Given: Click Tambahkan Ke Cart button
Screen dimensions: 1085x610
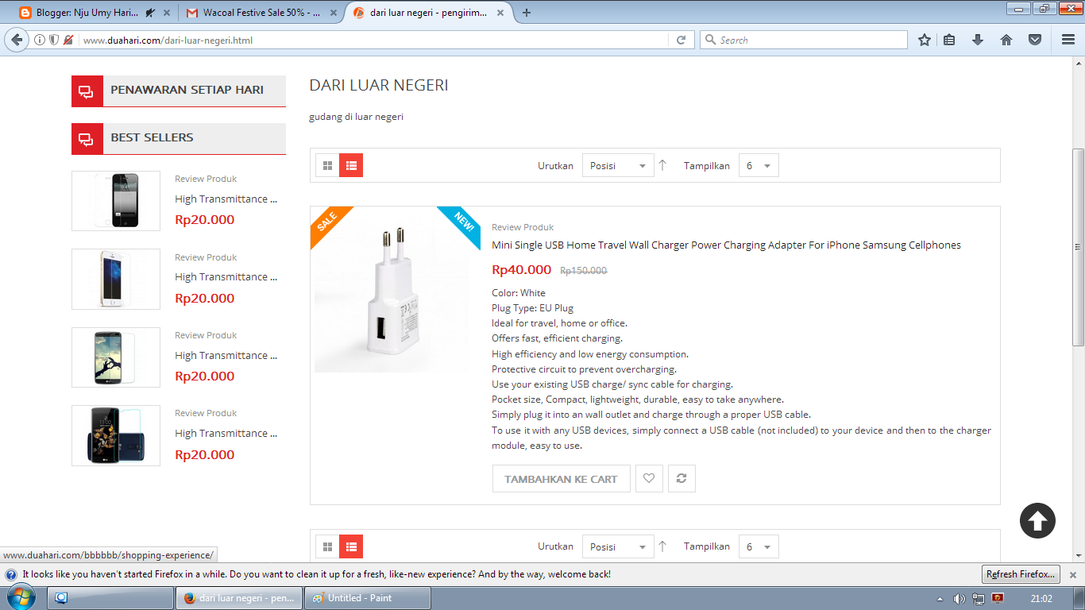Looking at the screenshot, I should click(x=561, y=479).
